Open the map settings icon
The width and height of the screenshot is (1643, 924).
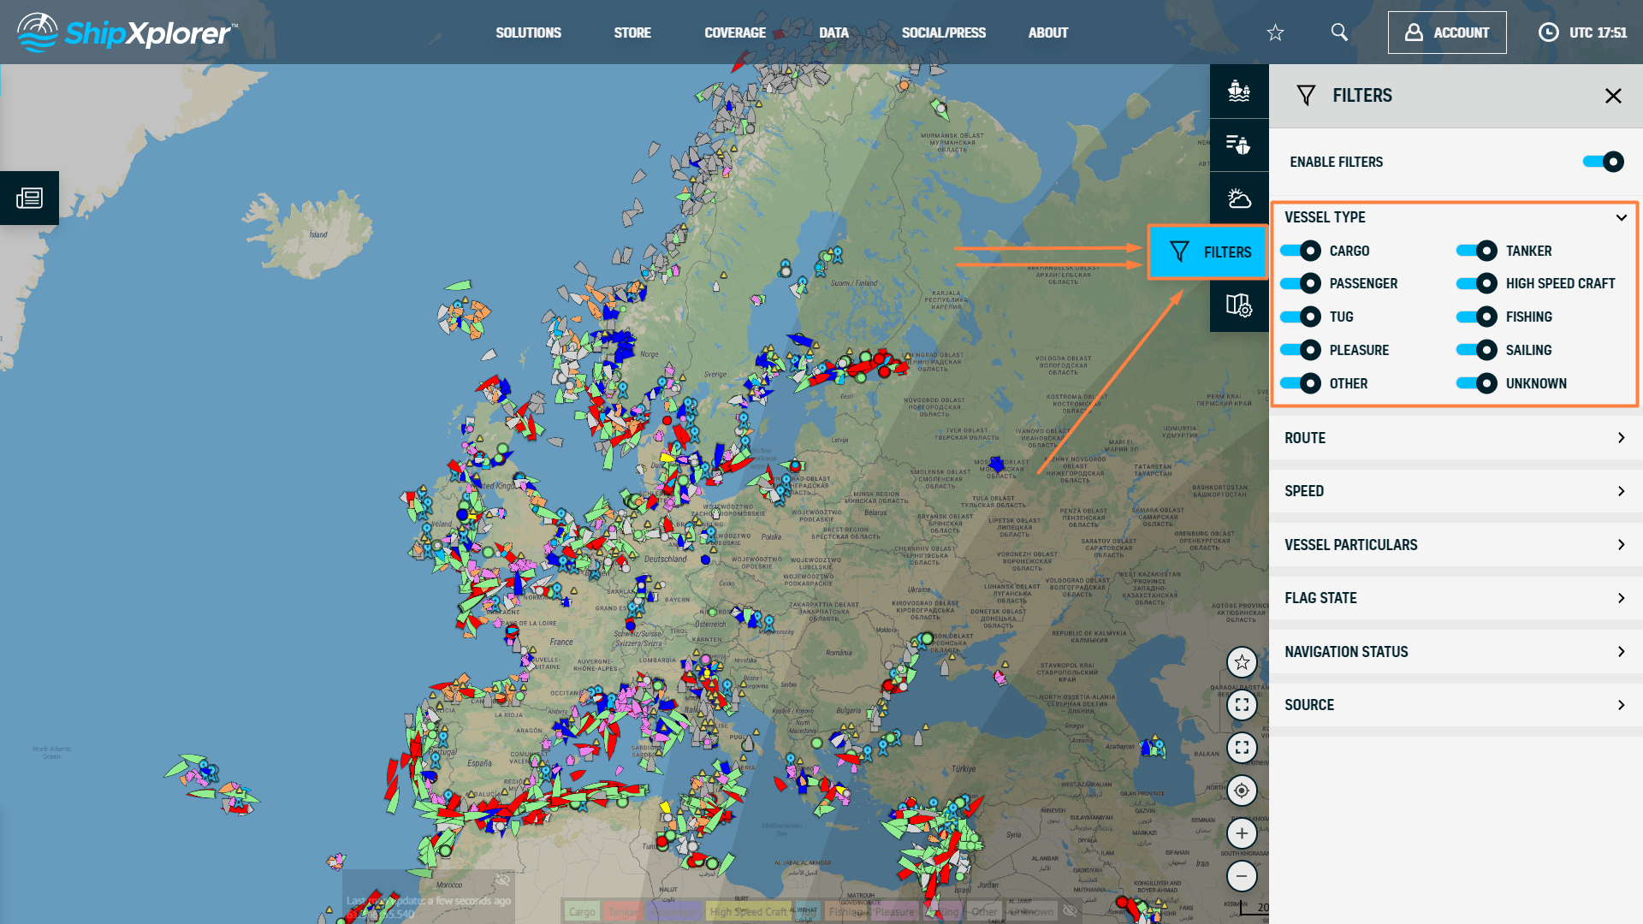(x=1238, y=305)
